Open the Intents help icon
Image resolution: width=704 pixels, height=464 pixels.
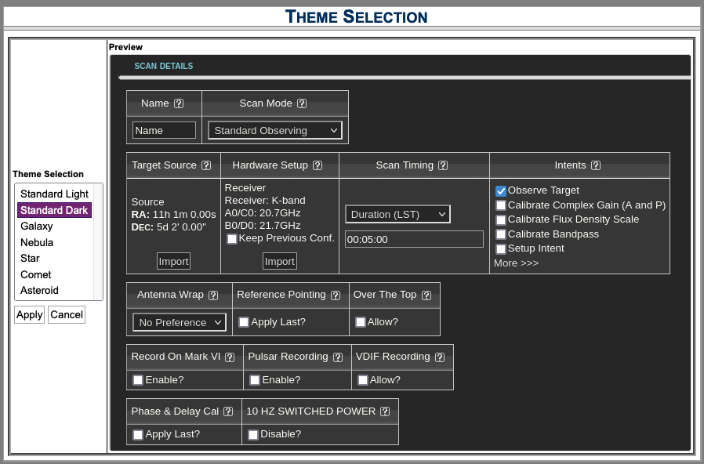[x=596, y=165]
